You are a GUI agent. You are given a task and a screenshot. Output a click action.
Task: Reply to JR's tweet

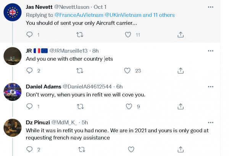click(x=30, y=71)
